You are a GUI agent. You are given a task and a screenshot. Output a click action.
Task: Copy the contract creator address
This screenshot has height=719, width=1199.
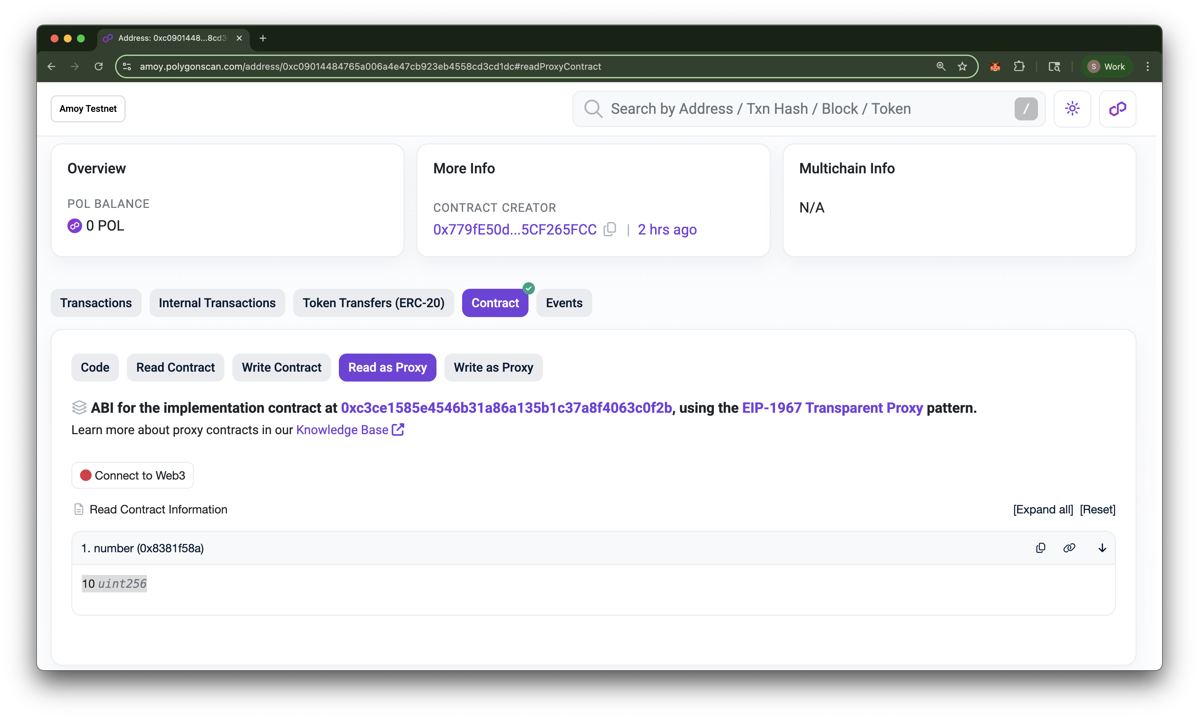click(610, 229)
